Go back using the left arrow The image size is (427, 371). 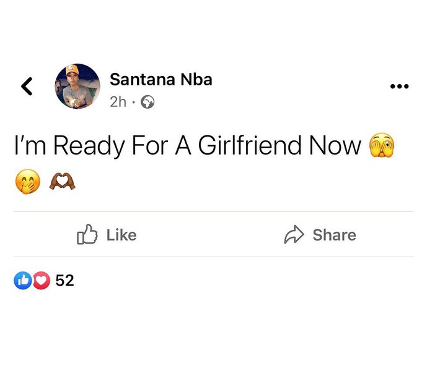26,87
